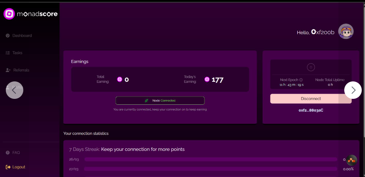Click the Node Total Uptime value 0 h

point(330,85)
